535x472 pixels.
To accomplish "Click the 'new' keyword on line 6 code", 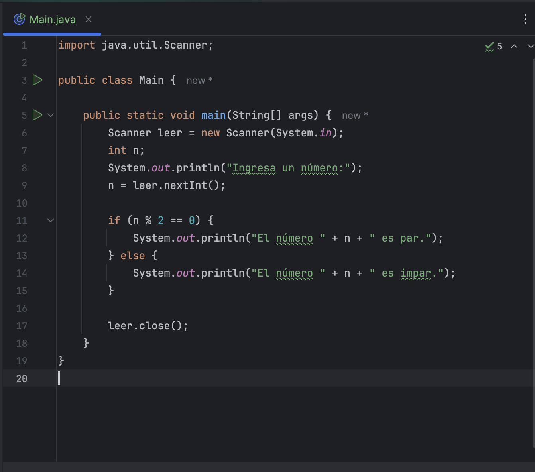I will [210, 133].
